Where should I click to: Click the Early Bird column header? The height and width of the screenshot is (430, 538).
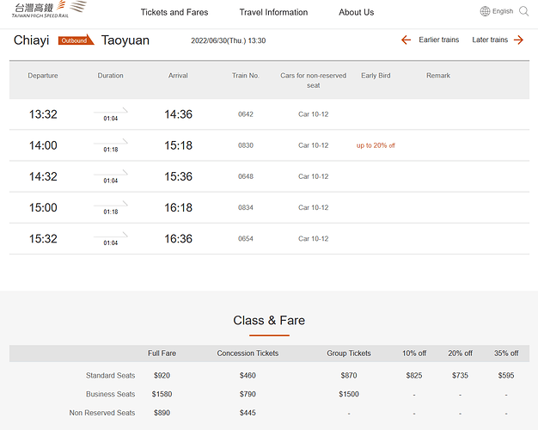tap(376, 76)
